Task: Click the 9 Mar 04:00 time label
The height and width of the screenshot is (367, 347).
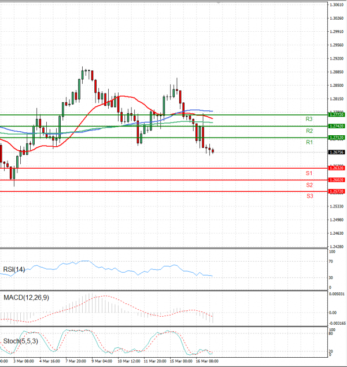Action: [102, 361]
